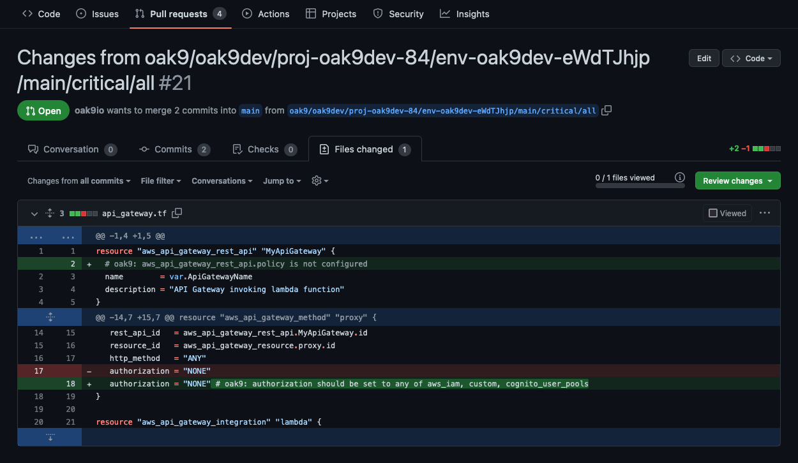Collapse the api_gateway.tf file diff
Screen dimensions: 798x463
tap(33, 213)
